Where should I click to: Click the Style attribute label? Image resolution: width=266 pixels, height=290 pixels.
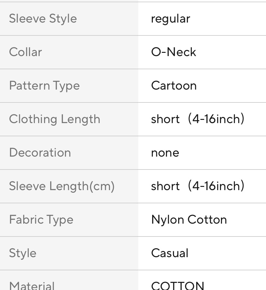pos(23,253)
